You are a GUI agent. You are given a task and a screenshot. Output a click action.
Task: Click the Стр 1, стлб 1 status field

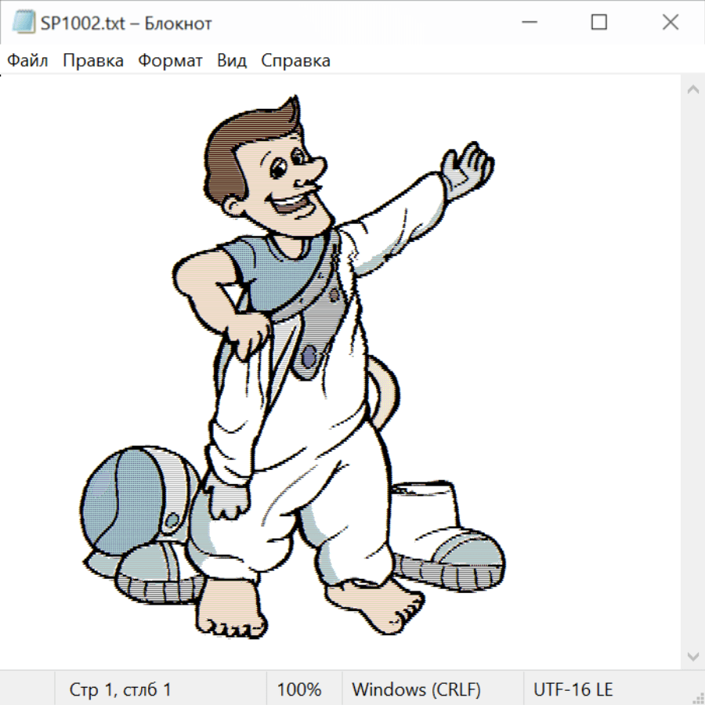pyautogui.click(x=121, y=689)
